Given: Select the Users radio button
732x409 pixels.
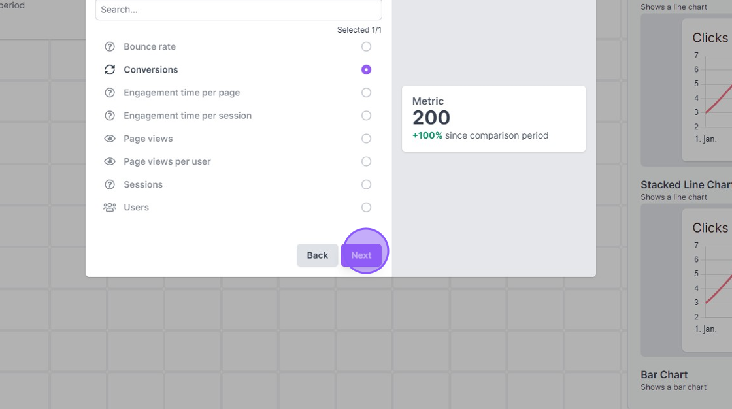Looking at the screenshot, I should [366, 207].
